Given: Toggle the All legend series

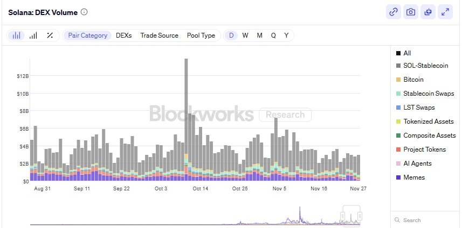Looking at the screenshot, I should (x=403, y=53).
